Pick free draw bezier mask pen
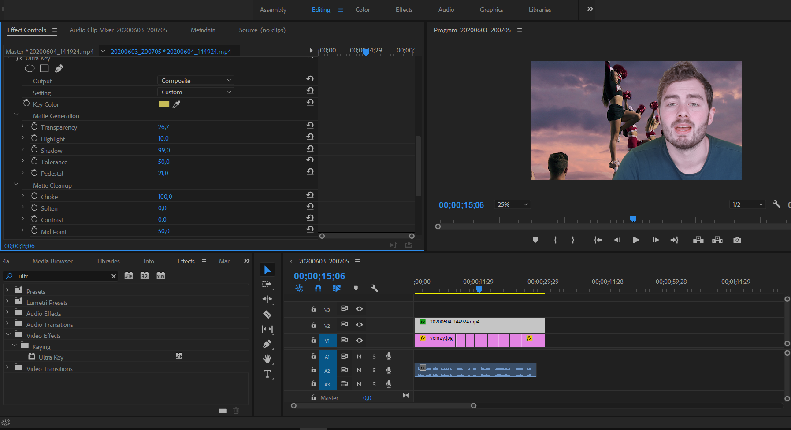 (59, 68)
